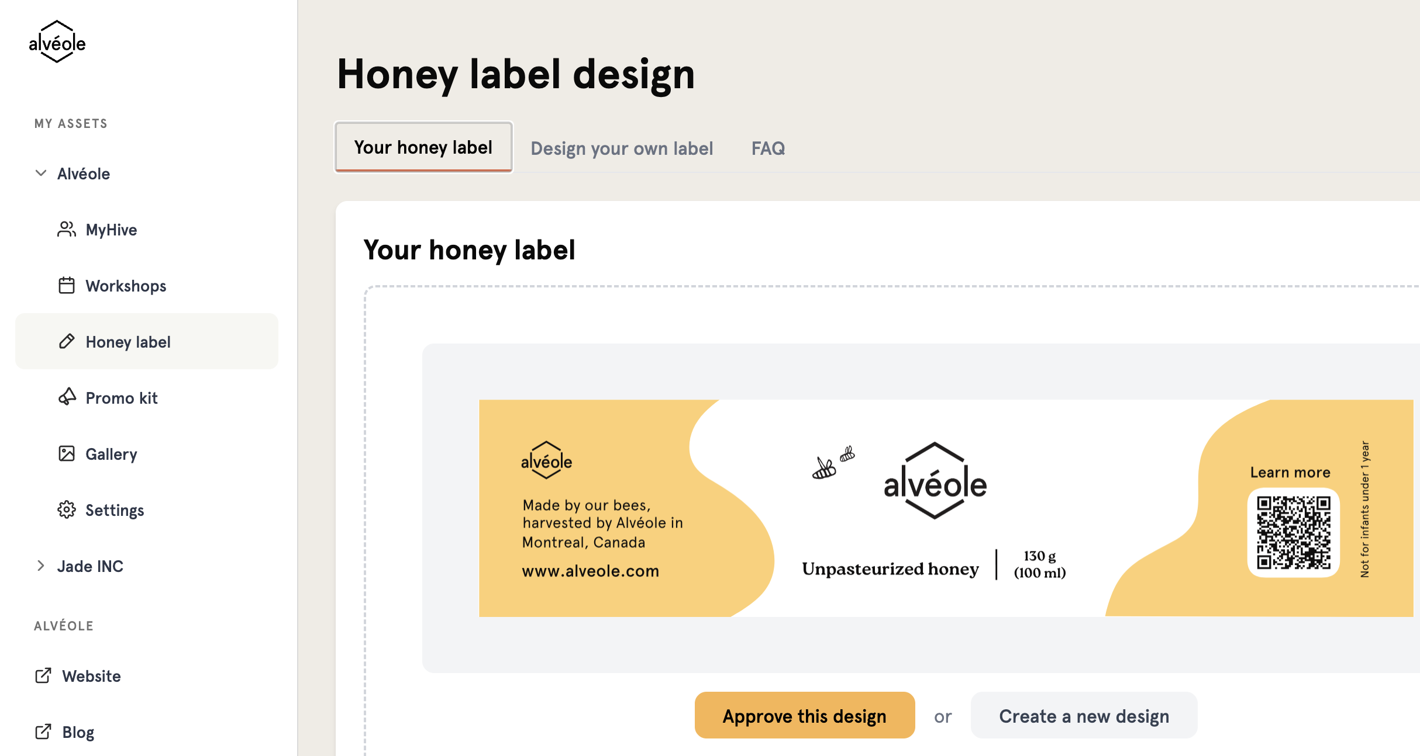This screenshot has width=1420, height=756.
Task: Click the 'Honey label design' page heading
Action: 516,75
